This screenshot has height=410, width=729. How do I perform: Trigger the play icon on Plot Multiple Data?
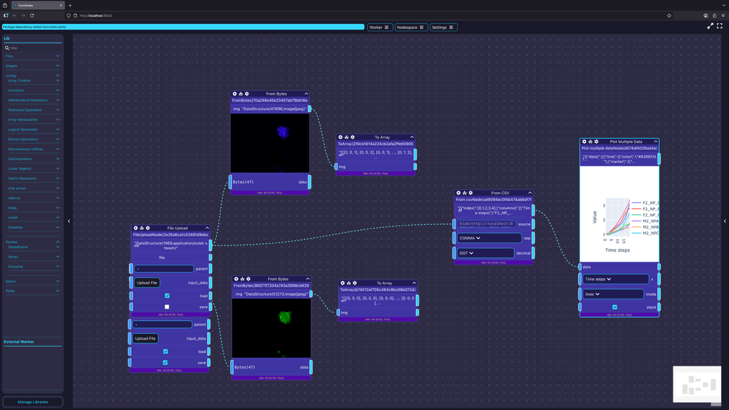tap(584, 141)
